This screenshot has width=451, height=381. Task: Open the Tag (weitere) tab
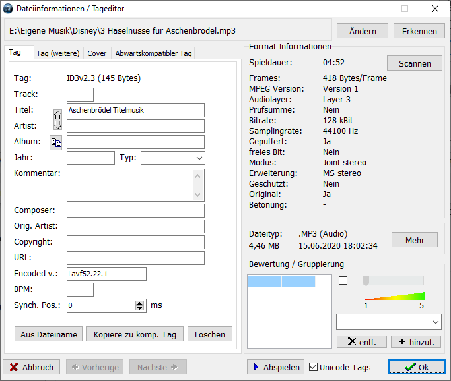[x=58, y=53]
